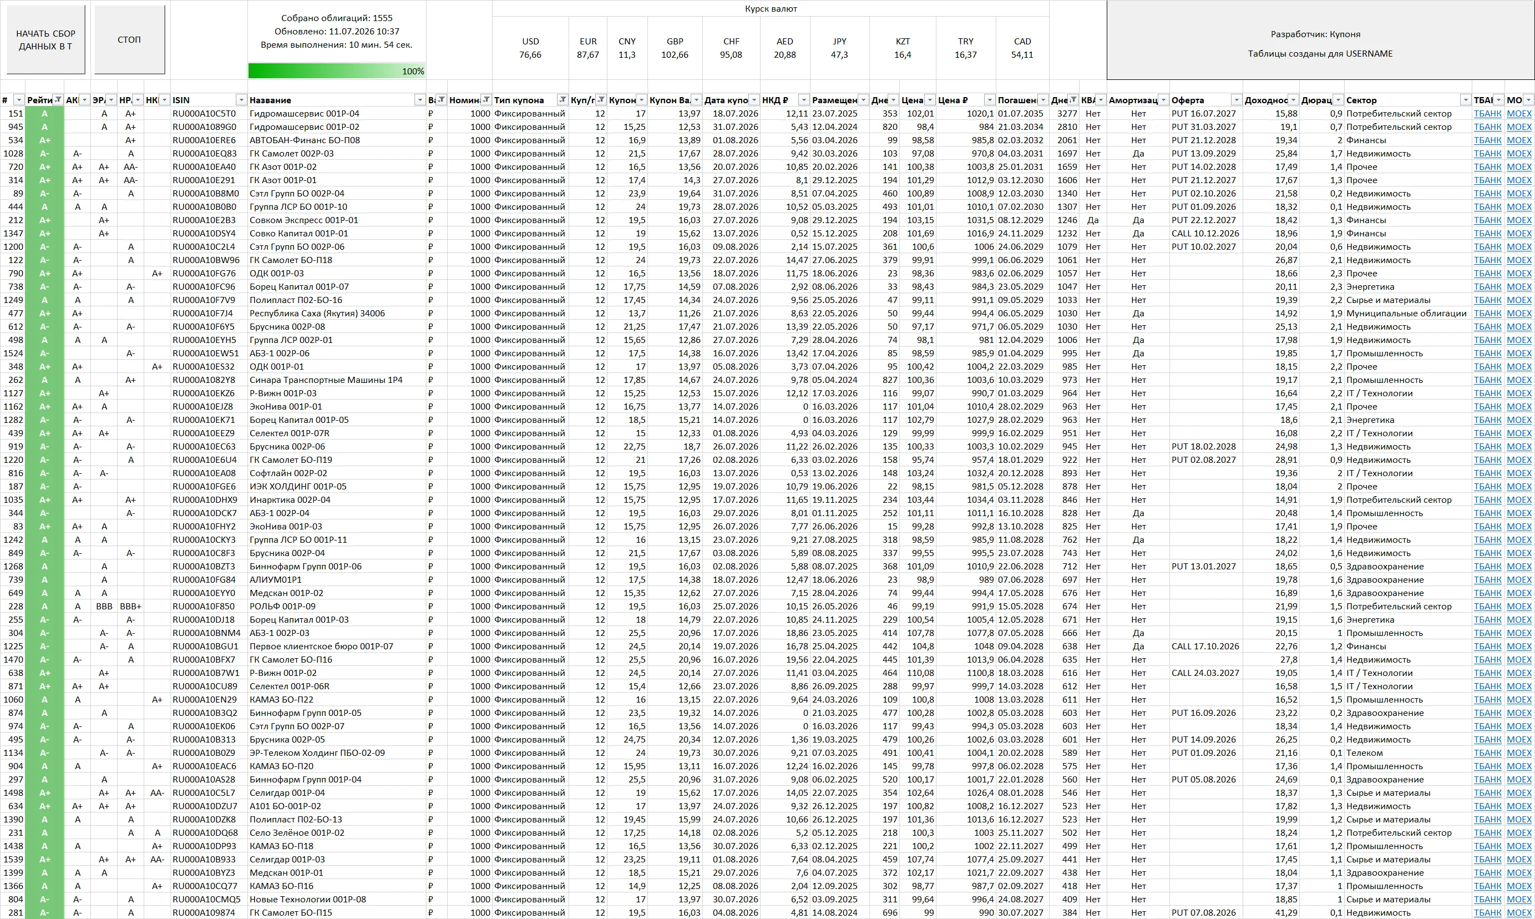Image resolution: width=1535 pixels, height=919 pixels.
Task: Open the # column filter dropdown
Action: point(18,100)
